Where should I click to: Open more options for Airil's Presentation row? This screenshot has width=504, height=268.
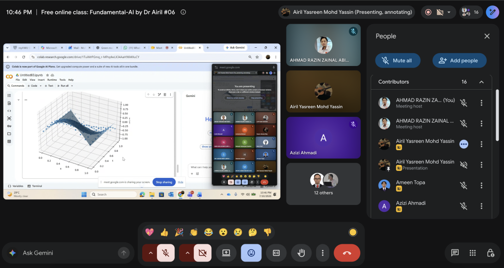(481, 165)
